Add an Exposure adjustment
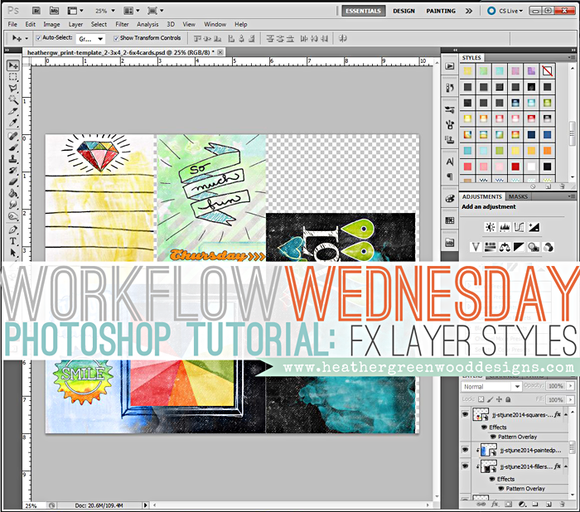Viewport: 580px width, 512px height. pos(534,227)
